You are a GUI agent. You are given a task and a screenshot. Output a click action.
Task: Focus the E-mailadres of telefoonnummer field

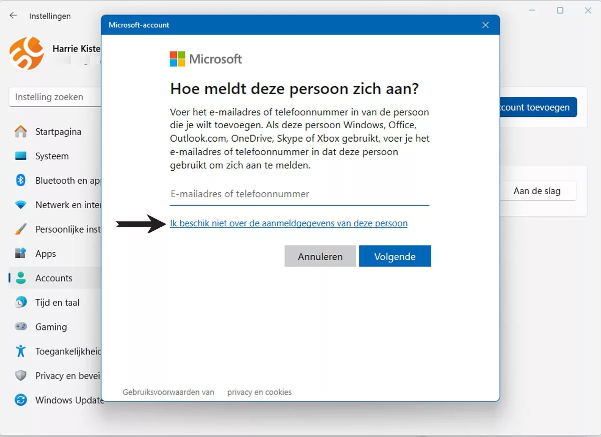[299, 194]
